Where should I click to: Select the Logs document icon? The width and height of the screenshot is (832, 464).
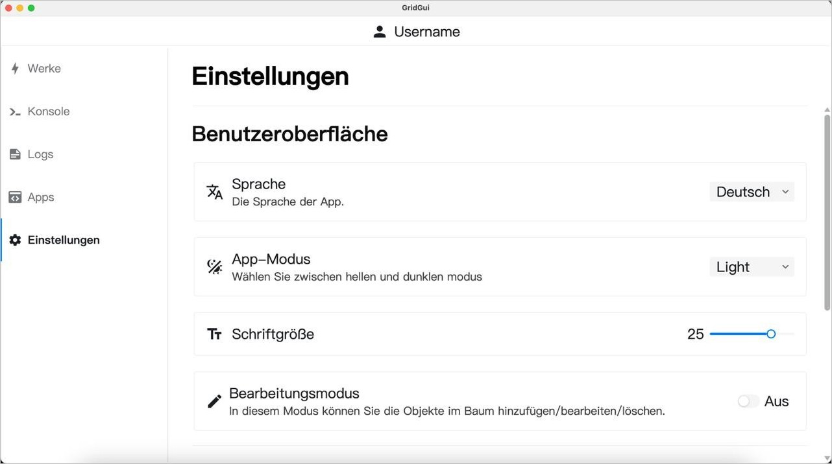click(x=15, y=154)
